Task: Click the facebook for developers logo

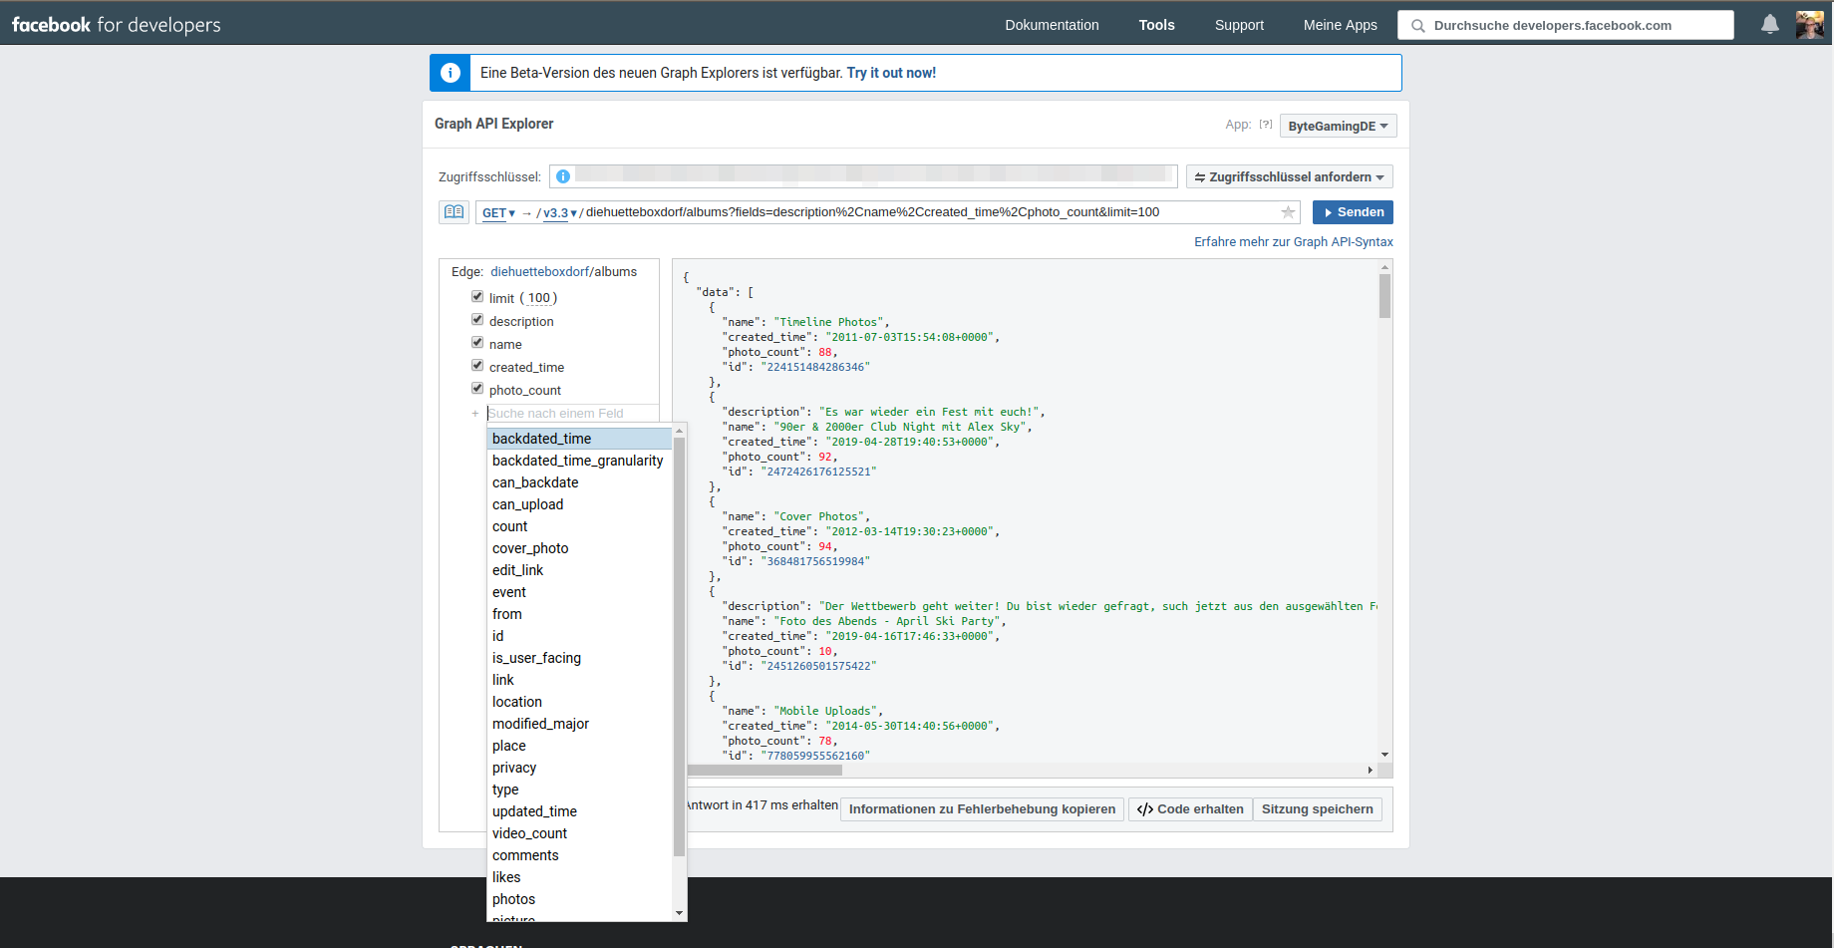Action: [115, 24]
